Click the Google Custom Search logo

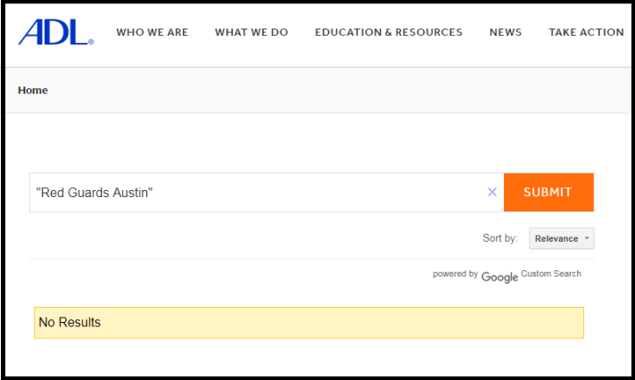[499, 277]
